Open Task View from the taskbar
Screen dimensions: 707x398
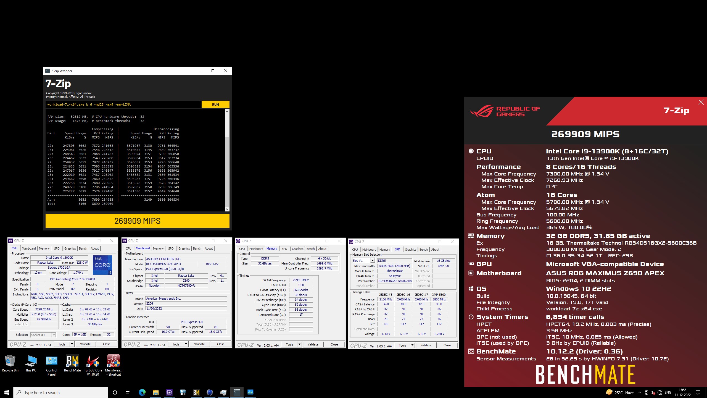tap(128, 392)
